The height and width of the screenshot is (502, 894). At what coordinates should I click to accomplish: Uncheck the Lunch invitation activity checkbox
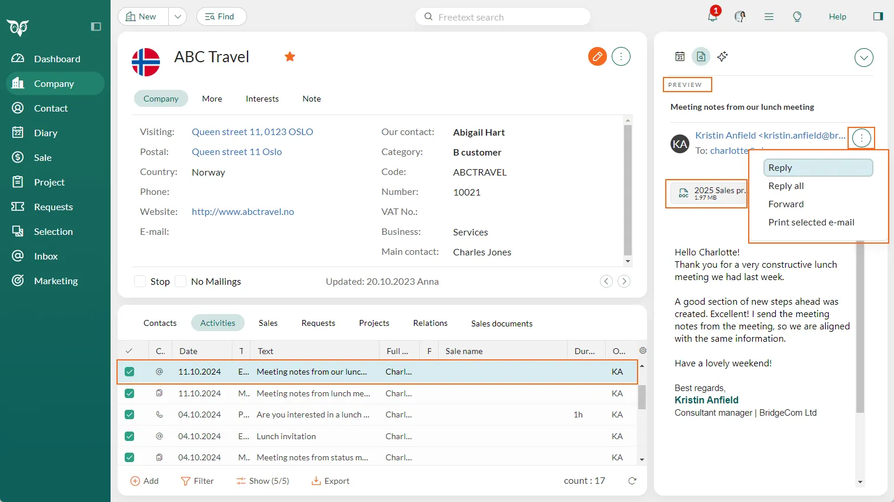(129, 436)
